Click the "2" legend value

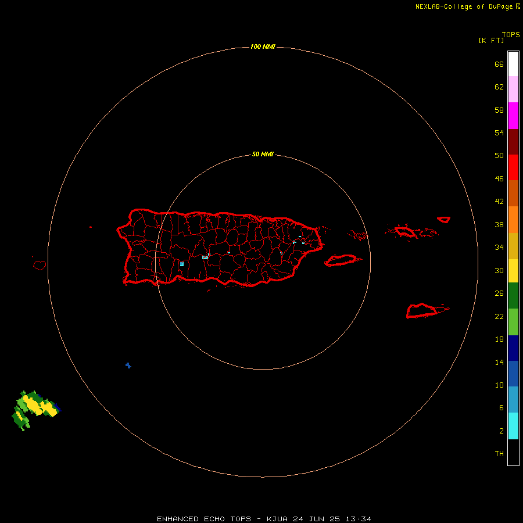pos(501,431)
